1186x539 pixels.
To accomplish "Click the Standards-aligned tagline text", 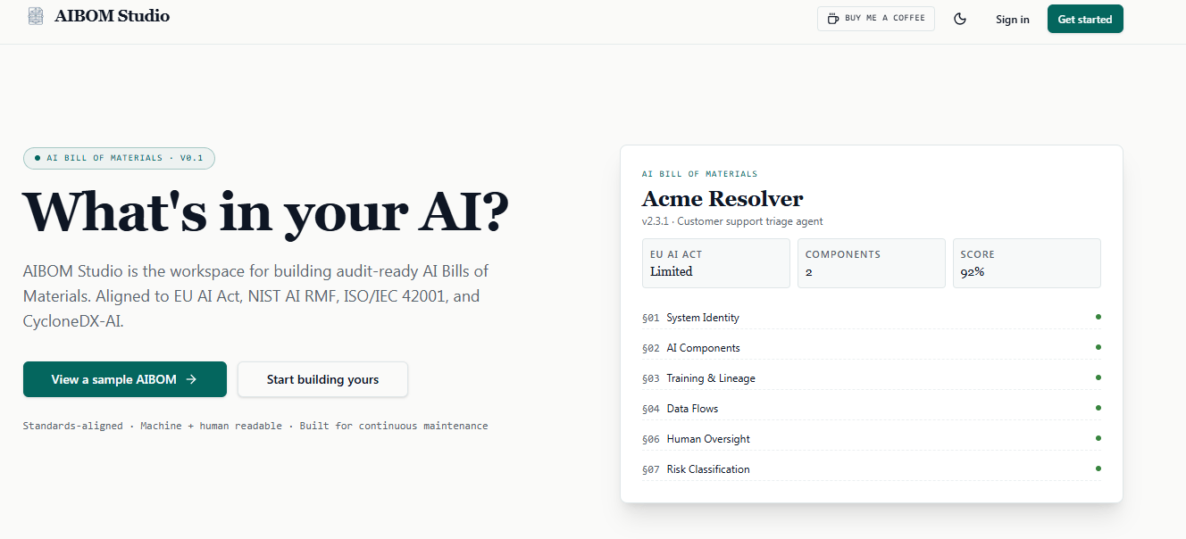I will click(255, 426).
